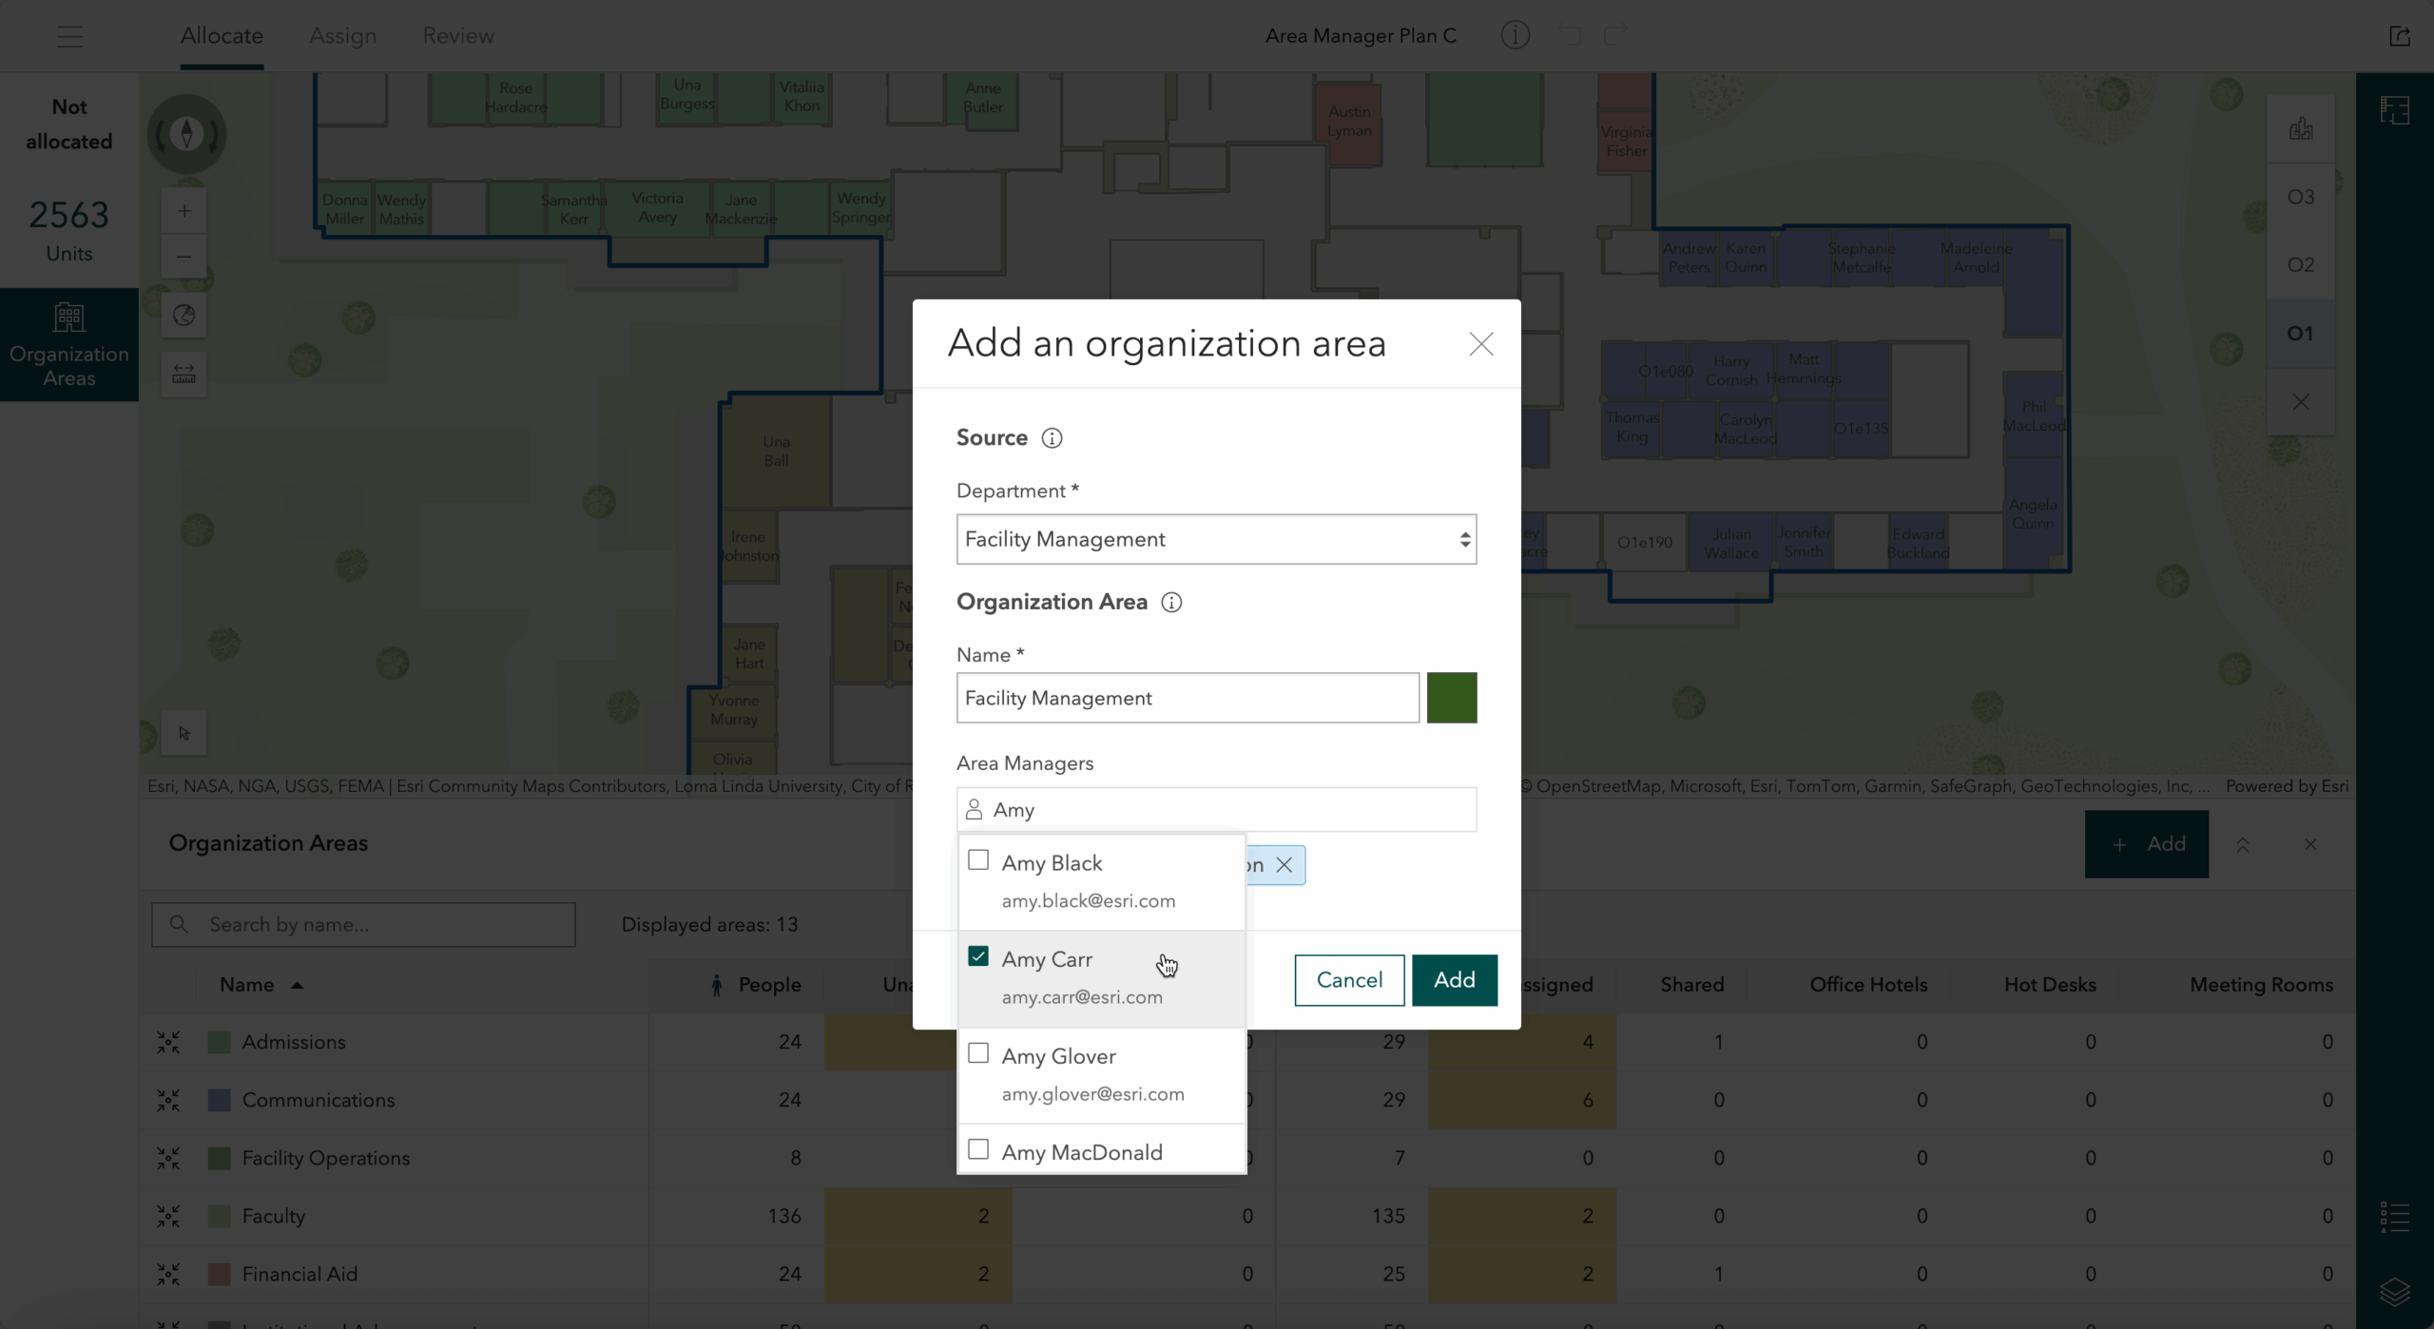The height and width of the screenshot is (1329, 2434).
Task: Click the Source info icon
Action: tap(1052, 438)
